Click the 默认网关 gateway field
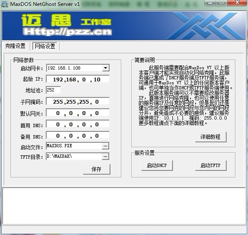Image resolution: width=248 pixels, height=235 pixels. pos(78,113)
